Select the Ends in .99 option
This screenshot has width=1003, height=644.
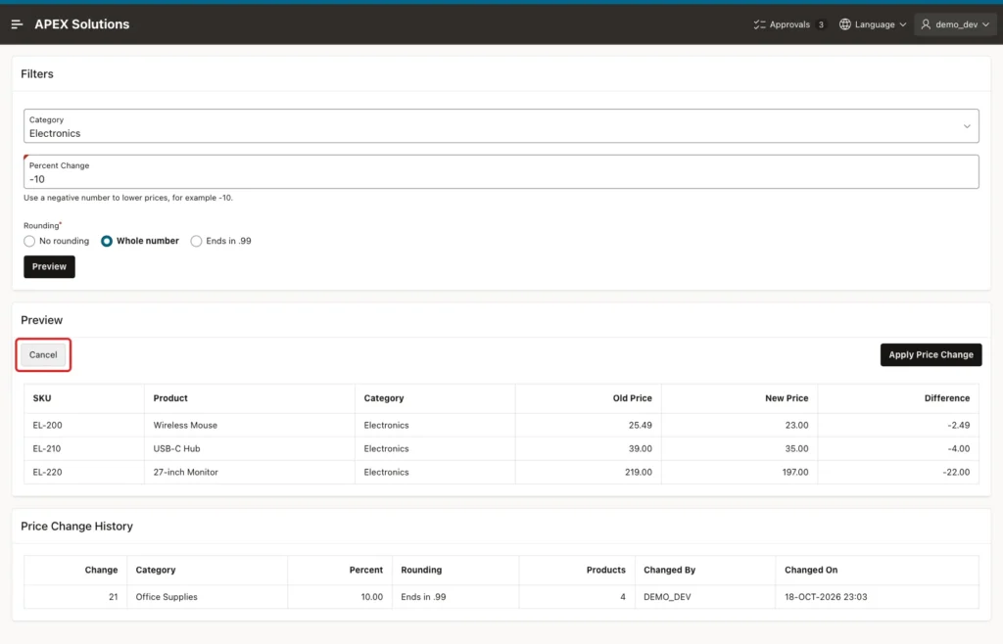coord(196,241)
